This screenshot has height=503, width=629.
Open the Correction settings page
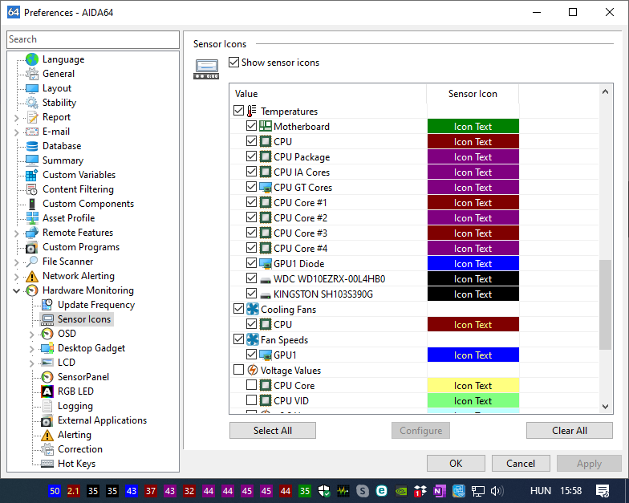pos(80,449)
